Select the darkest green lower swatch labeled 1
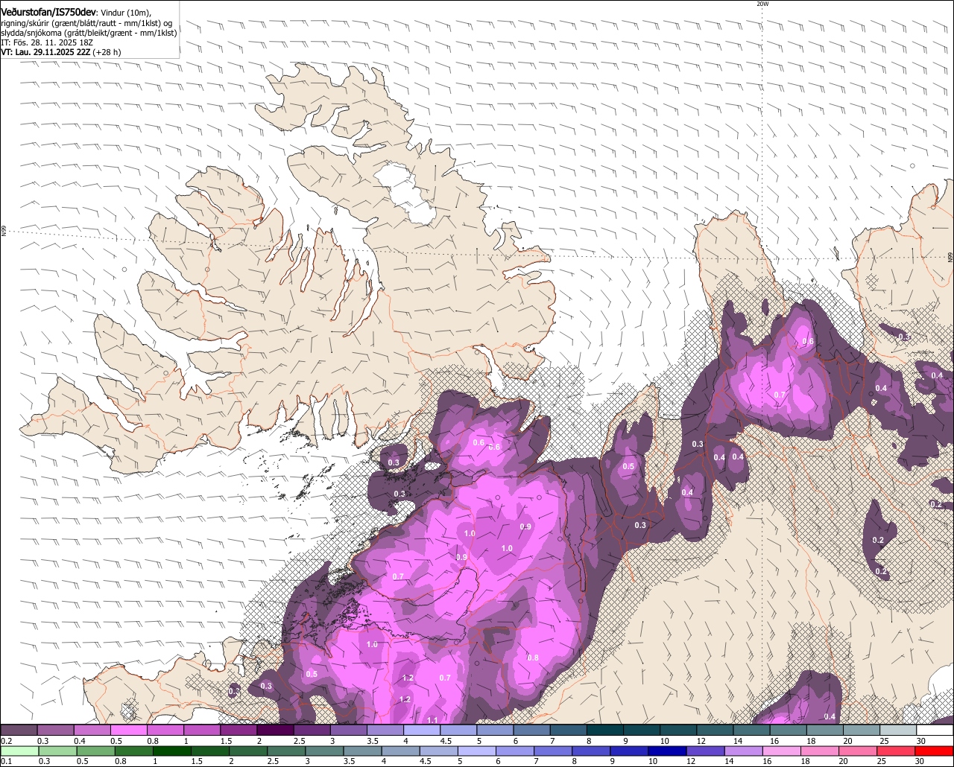This screenshot has height=767, width=954. (171, 751)
